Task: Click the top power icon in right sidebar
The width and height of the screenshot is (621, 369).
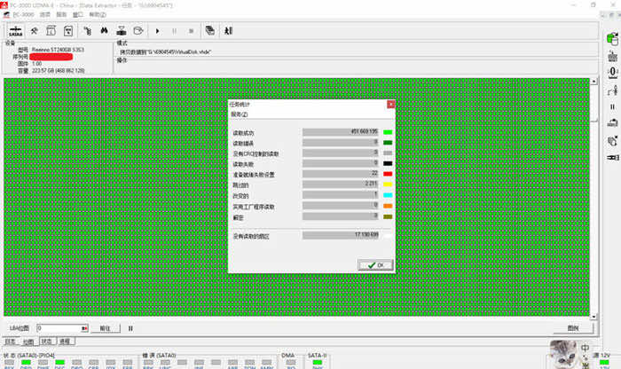Action: pyautogui.click(x=611, y=38)
